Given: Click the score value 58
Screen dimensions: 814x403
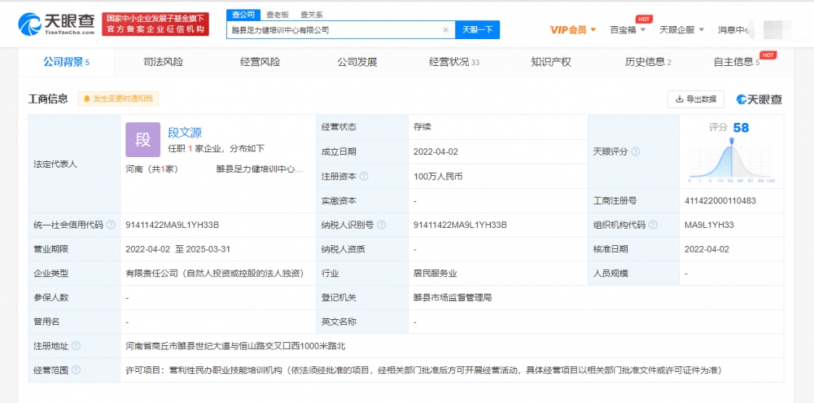Looking at the screenshot, I should pyautogui.click(x=741, y=128).
